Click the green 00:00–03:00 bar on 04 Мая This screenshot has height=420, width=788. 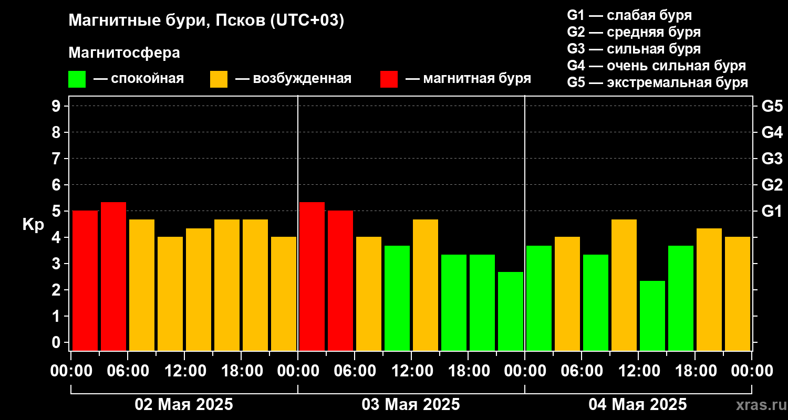(539, 298)
